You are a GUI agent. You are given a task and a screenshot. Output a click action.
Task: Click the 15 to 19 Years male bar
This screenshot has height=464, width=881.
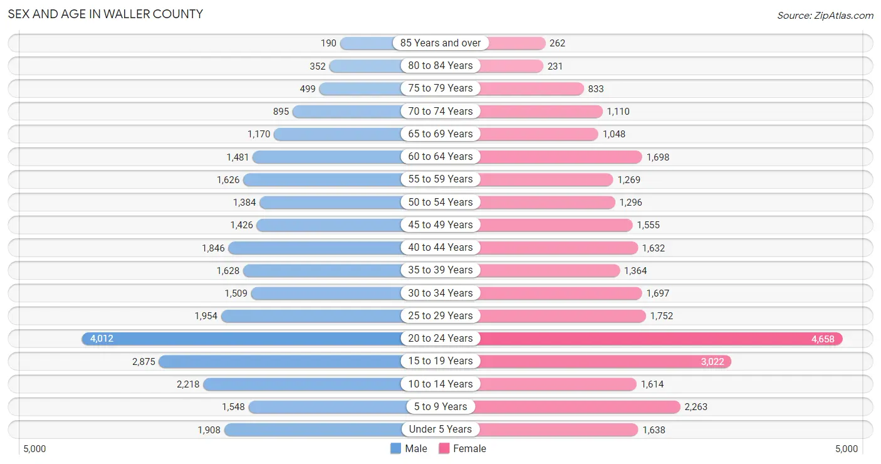(280, 361)
